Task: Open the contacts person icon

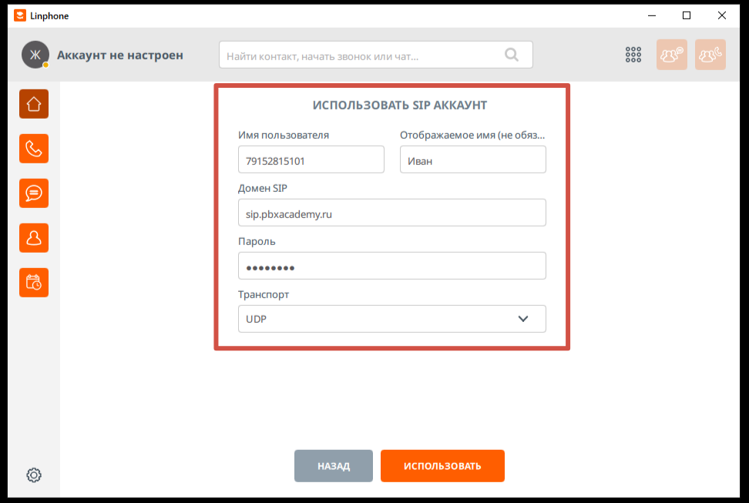Action: tap(34, 238)
